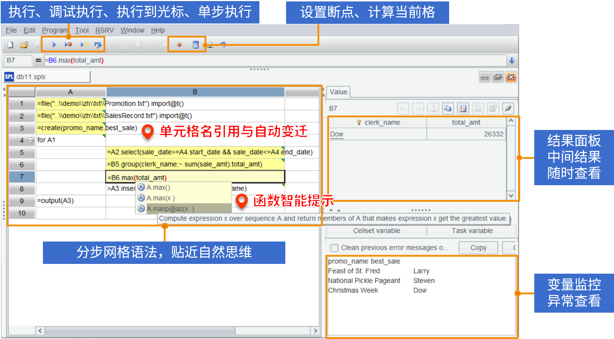Run to cursor using toolbar icon
Image resolution: width=614 pixels, height=339 pixels.
click(x=84, y=45)
